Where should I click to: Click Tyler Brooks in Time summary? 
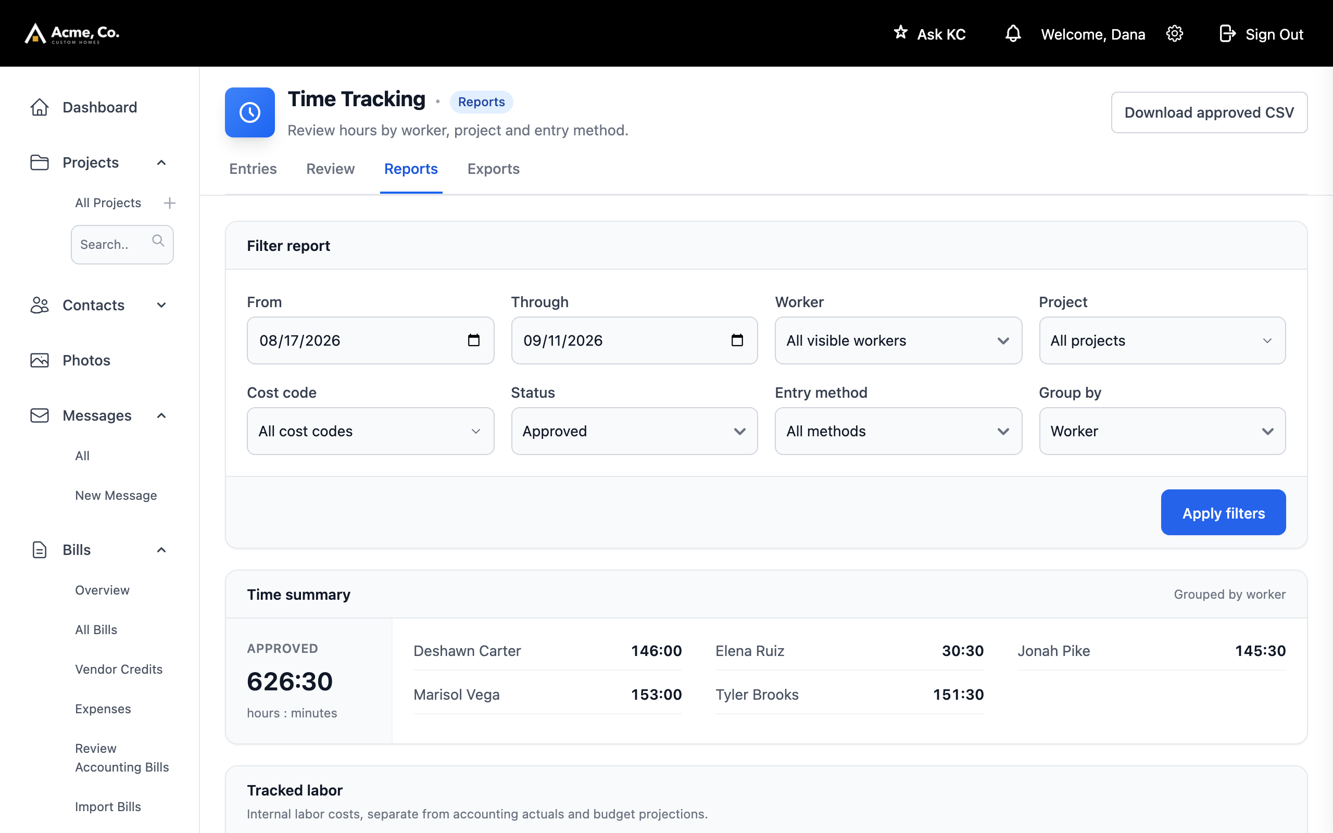[757, 694]
